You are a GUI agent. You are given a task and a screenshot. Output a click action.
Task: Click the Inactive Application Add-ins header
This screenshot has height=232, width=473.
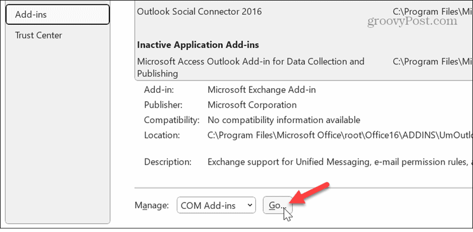point(198,45)
